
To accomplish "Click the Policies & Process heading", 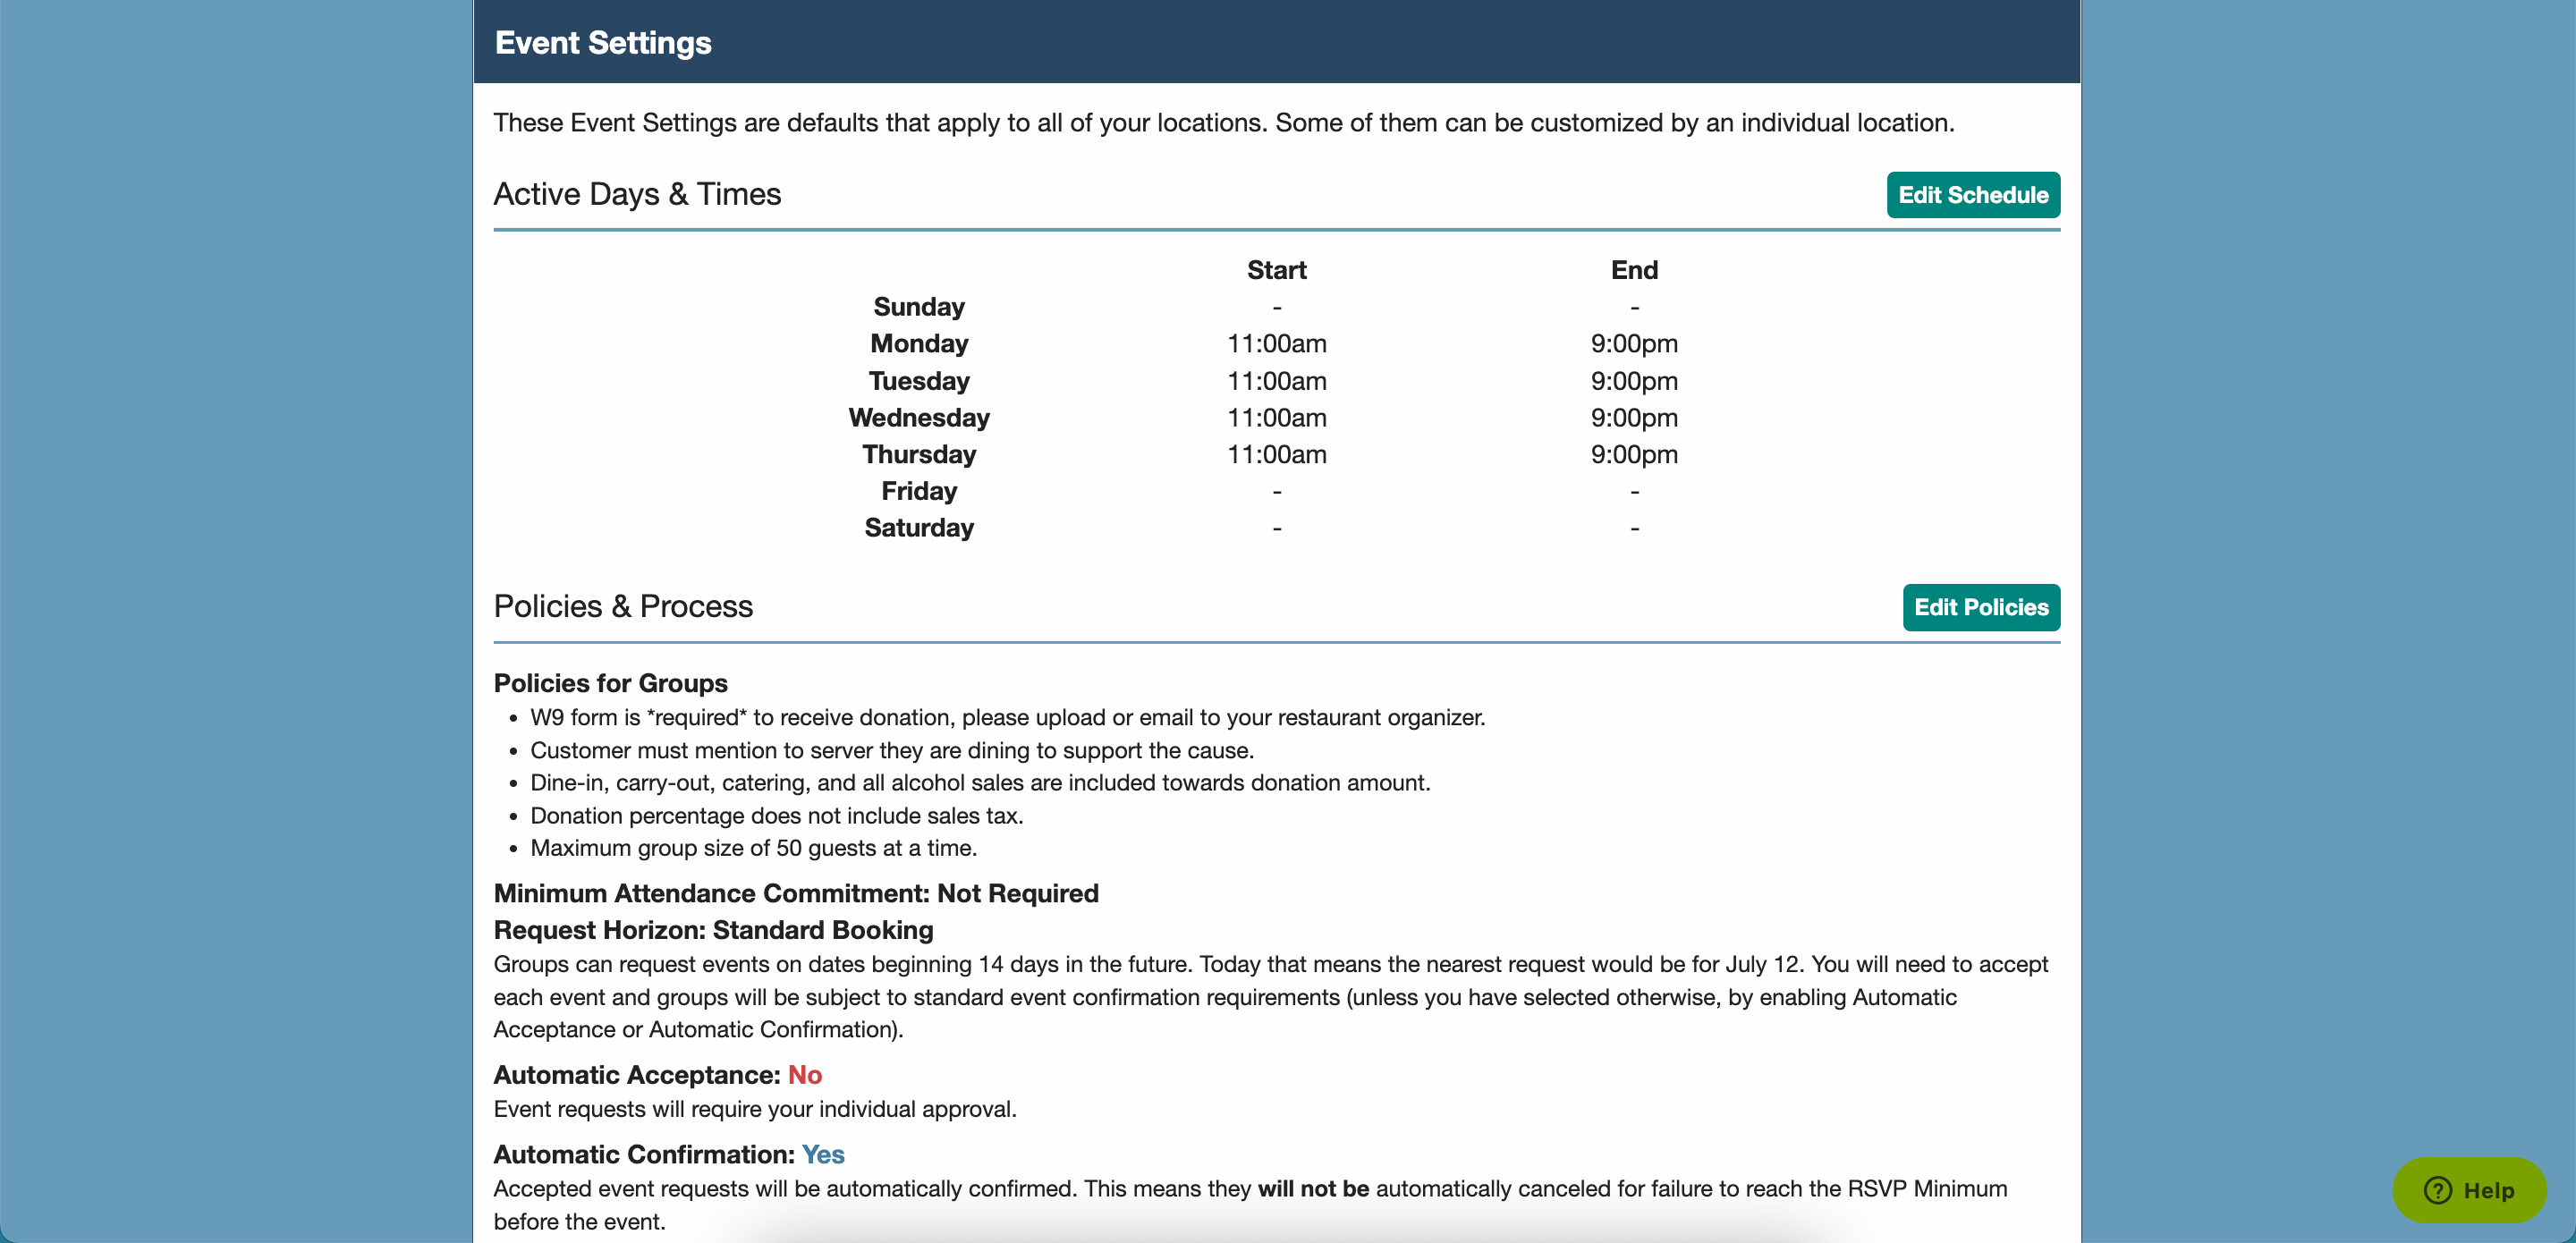I will (623, 606).
